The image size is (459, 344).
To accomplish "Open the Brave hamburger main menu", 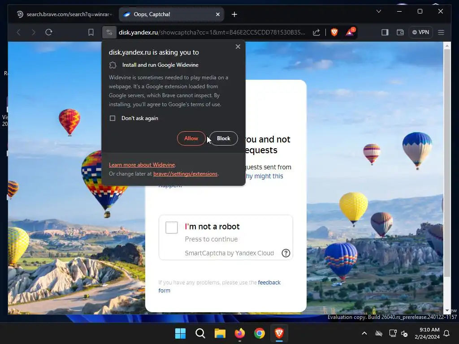I will [x=441, y=32].
